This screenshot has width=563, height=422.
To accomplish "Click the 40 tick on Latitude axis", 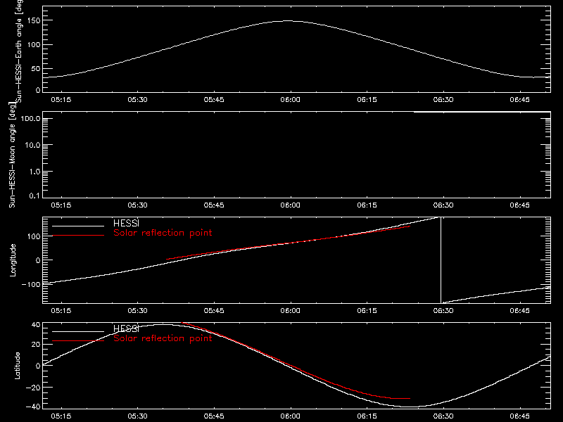I will pos(36,324).
